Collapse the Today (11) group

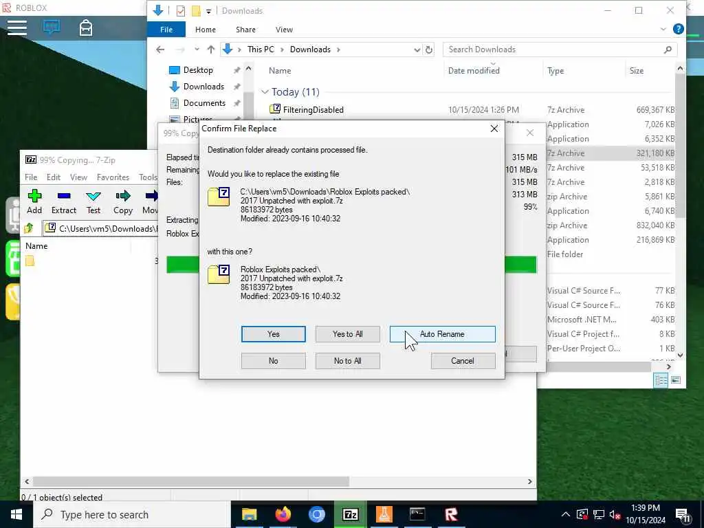tap(265, 91)
